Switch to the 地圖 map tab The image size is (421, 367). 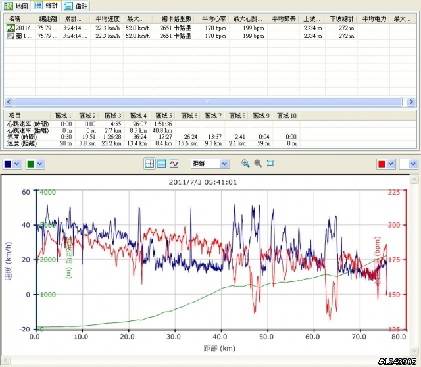point(16,6)
